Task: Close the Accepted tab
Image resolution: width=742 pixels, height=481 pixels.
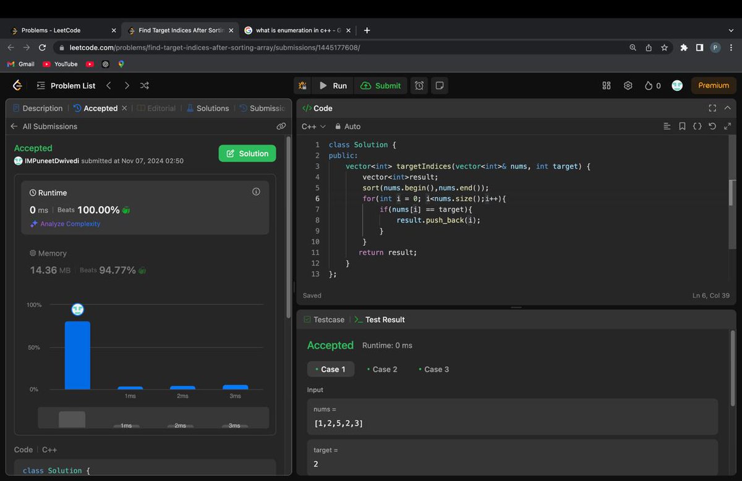Action: pos(124,108)
